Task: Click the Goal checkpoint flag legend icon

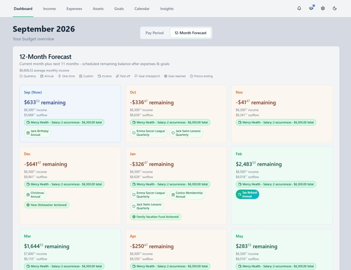Action: coord(136,76)
